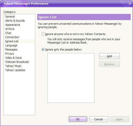The height and width of the screenshot is (126, 133).
Task: Open the General category
Action: [10, 16]
